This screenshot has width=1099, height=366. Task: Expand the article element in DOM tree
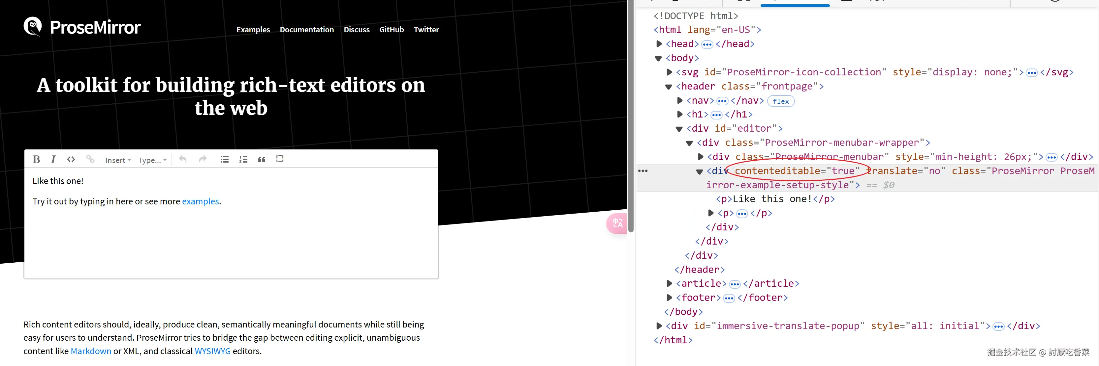coord(669,283)
